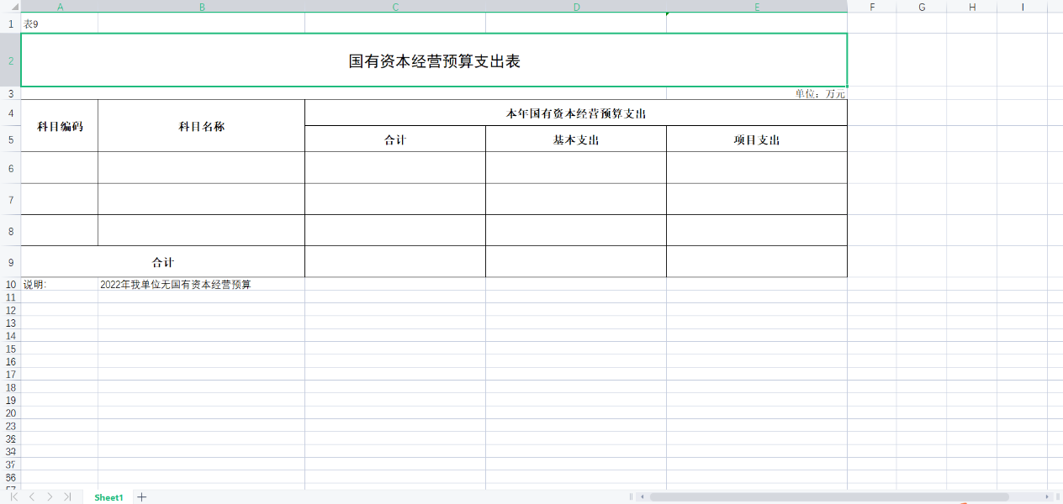Select column header A
This screenshot has width=1063, height=504.
click(60, 7)
